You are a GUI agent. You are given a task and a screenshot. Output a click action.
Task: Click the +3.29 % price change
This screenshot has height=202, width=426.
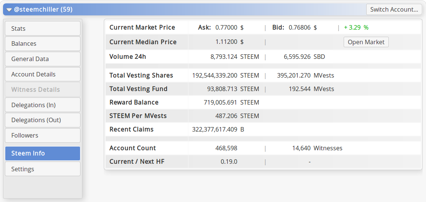tap(356, 27)
